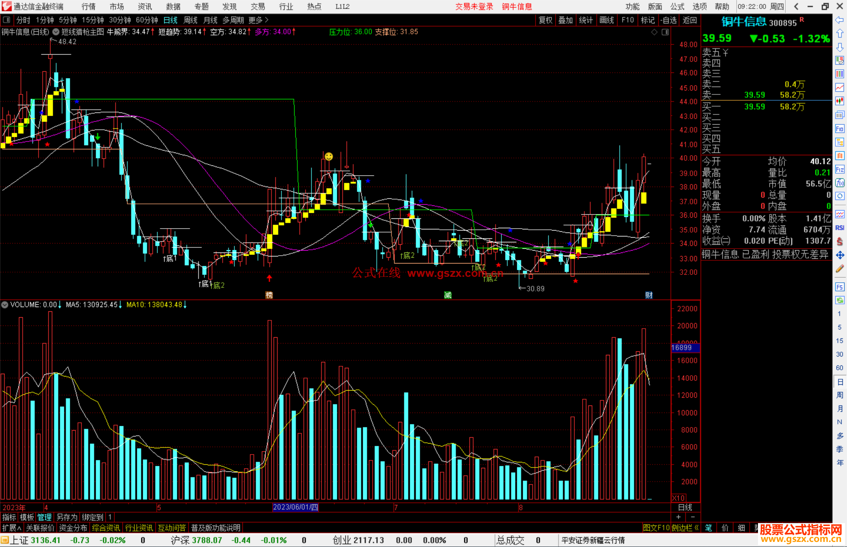Toggle the diamond marker at chart top-right
The image size is (847, 547).
point(654,32)
